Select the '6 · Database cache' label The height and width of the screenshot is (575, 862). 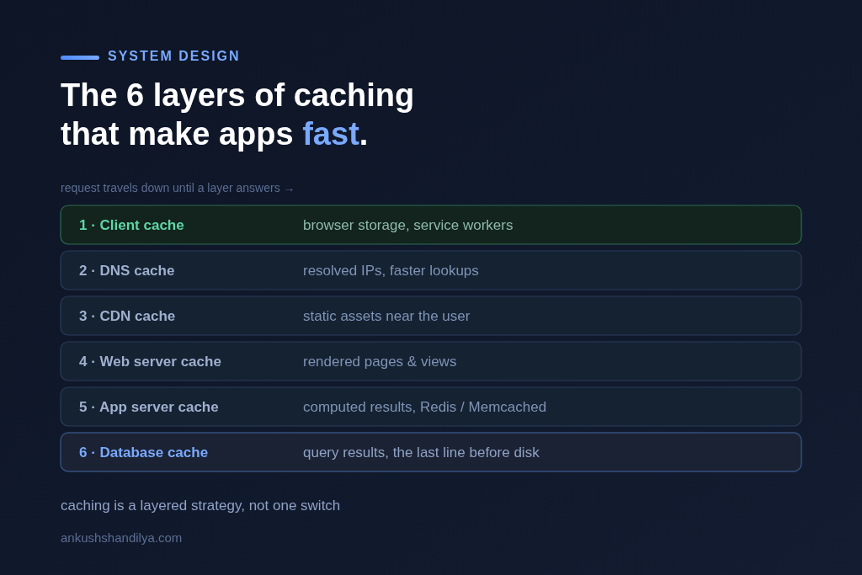point(143,452)
